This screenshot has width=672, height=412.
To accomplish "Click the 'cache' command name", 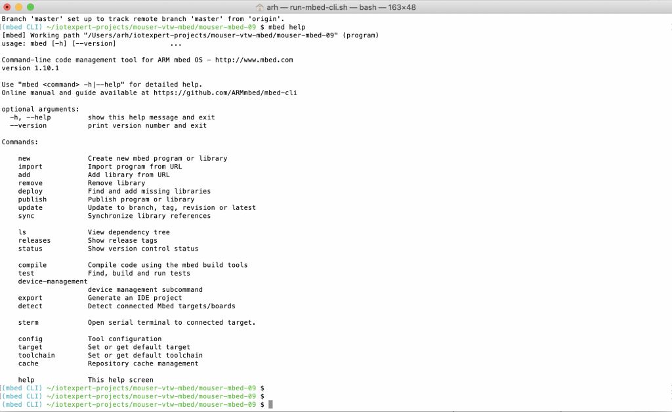I will [x=28, y=363].
